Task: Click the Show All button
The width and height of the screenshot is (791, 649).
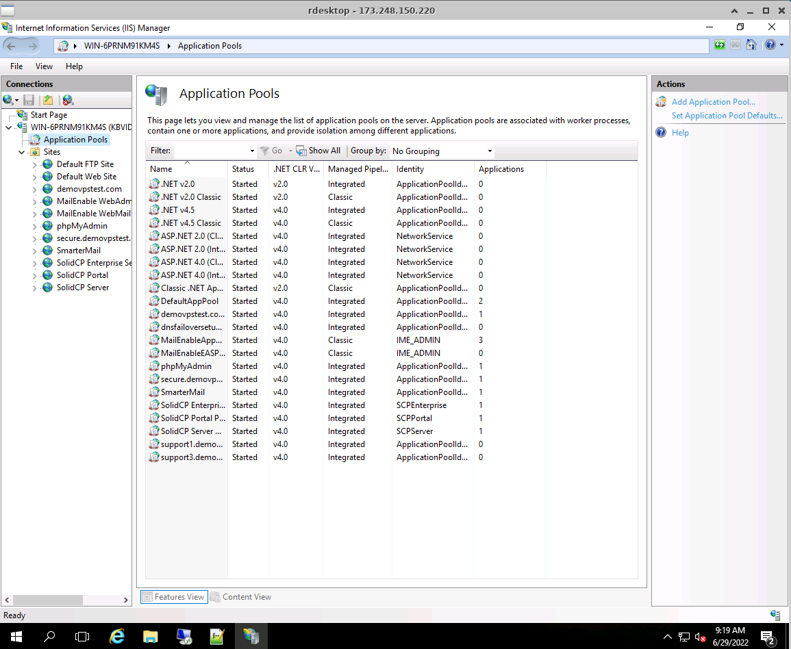Action: [318, 151]
